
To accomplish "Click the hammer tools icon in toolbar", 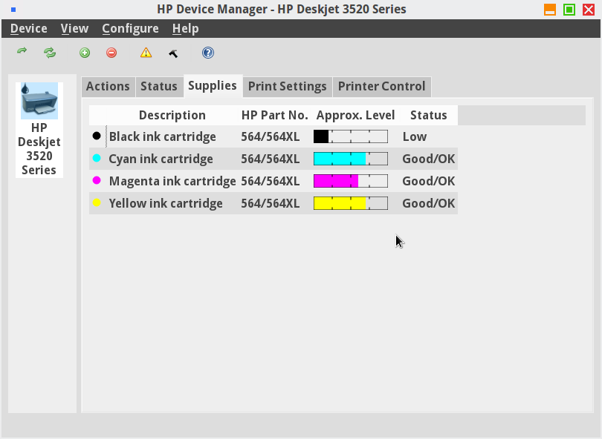I will [x=173, y=53].
